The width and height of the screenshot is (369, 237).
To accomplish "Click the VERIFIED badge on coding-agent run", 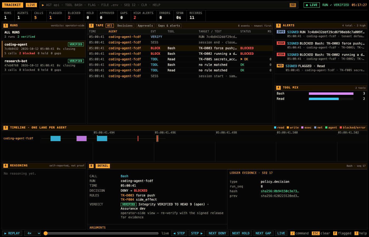I will pos(76,45).
